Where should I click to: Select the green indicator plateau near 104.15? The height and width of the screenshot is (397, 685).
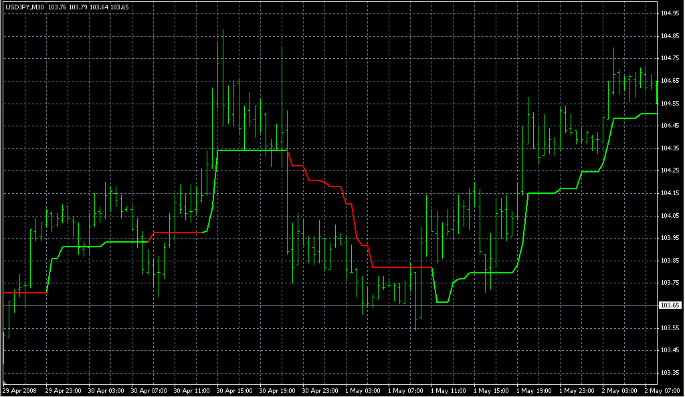[542, 193]
